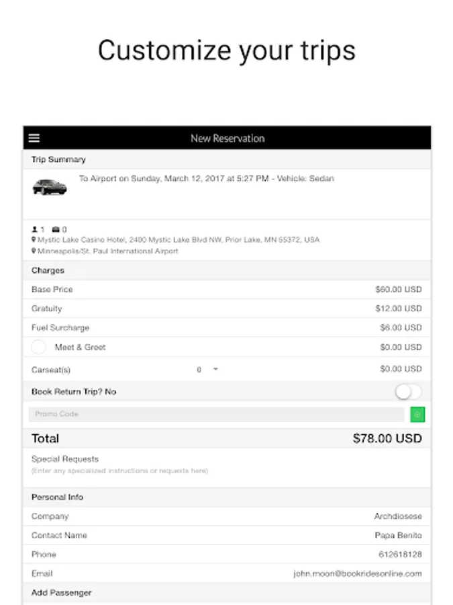Edit the Contact Name Papa Benito

(398, 536)
